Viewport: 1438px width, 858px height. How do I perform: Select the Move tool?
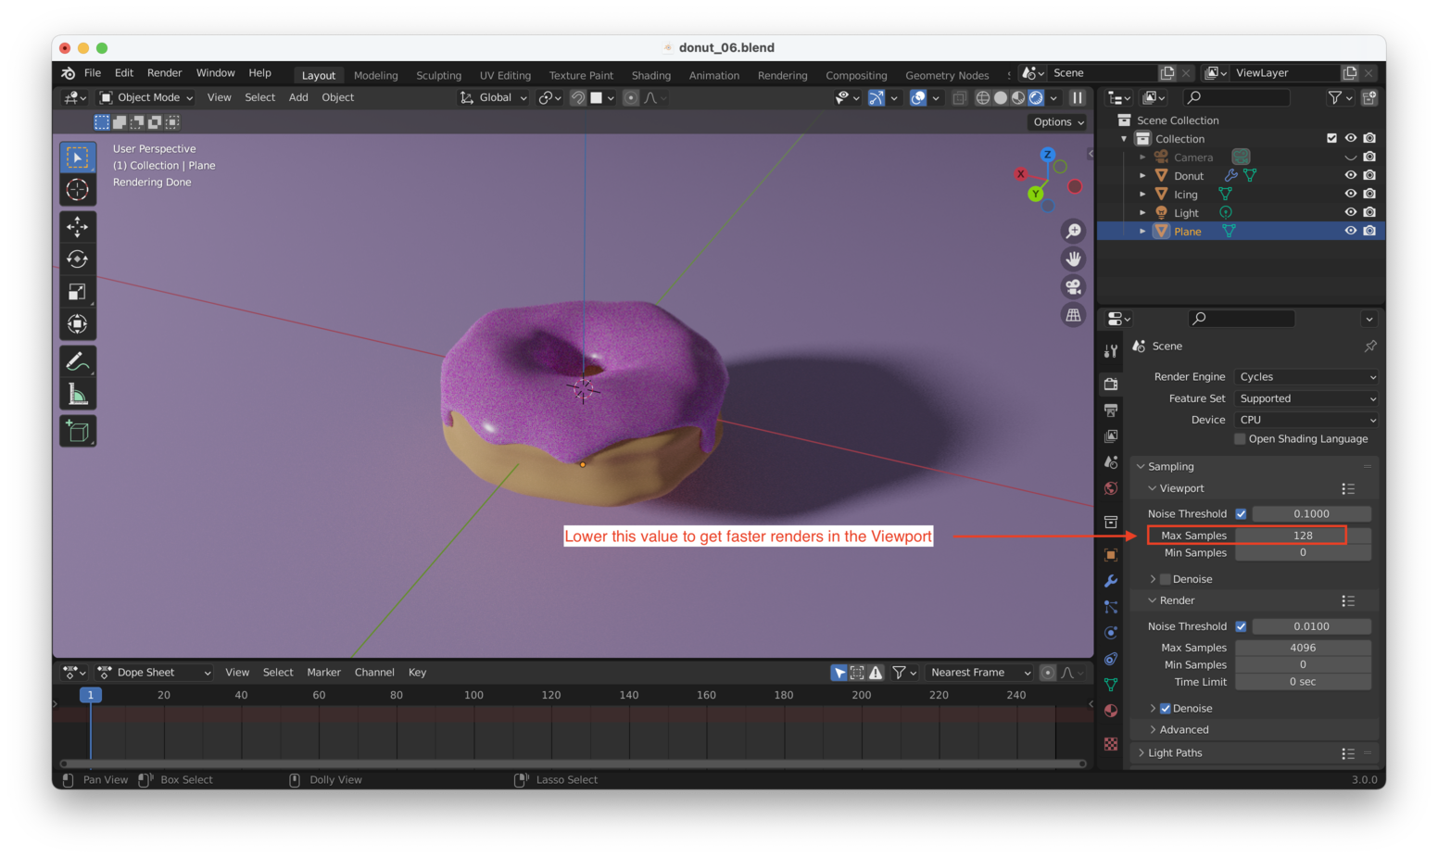tap(78, 226)
